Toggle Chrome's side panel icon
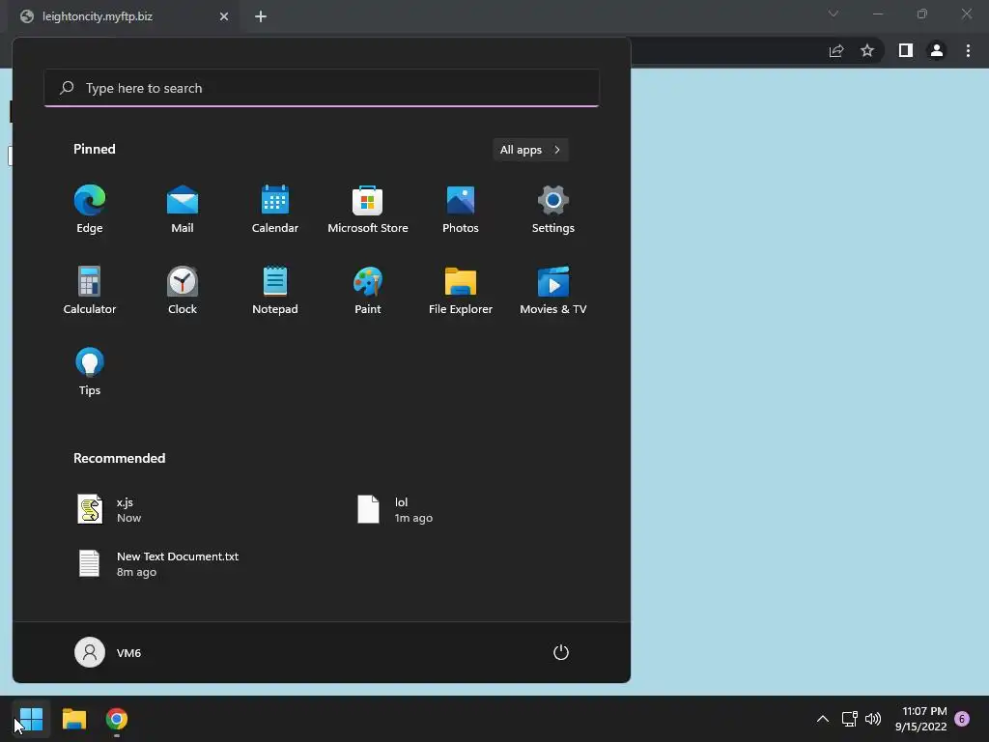 coord(906,50)
